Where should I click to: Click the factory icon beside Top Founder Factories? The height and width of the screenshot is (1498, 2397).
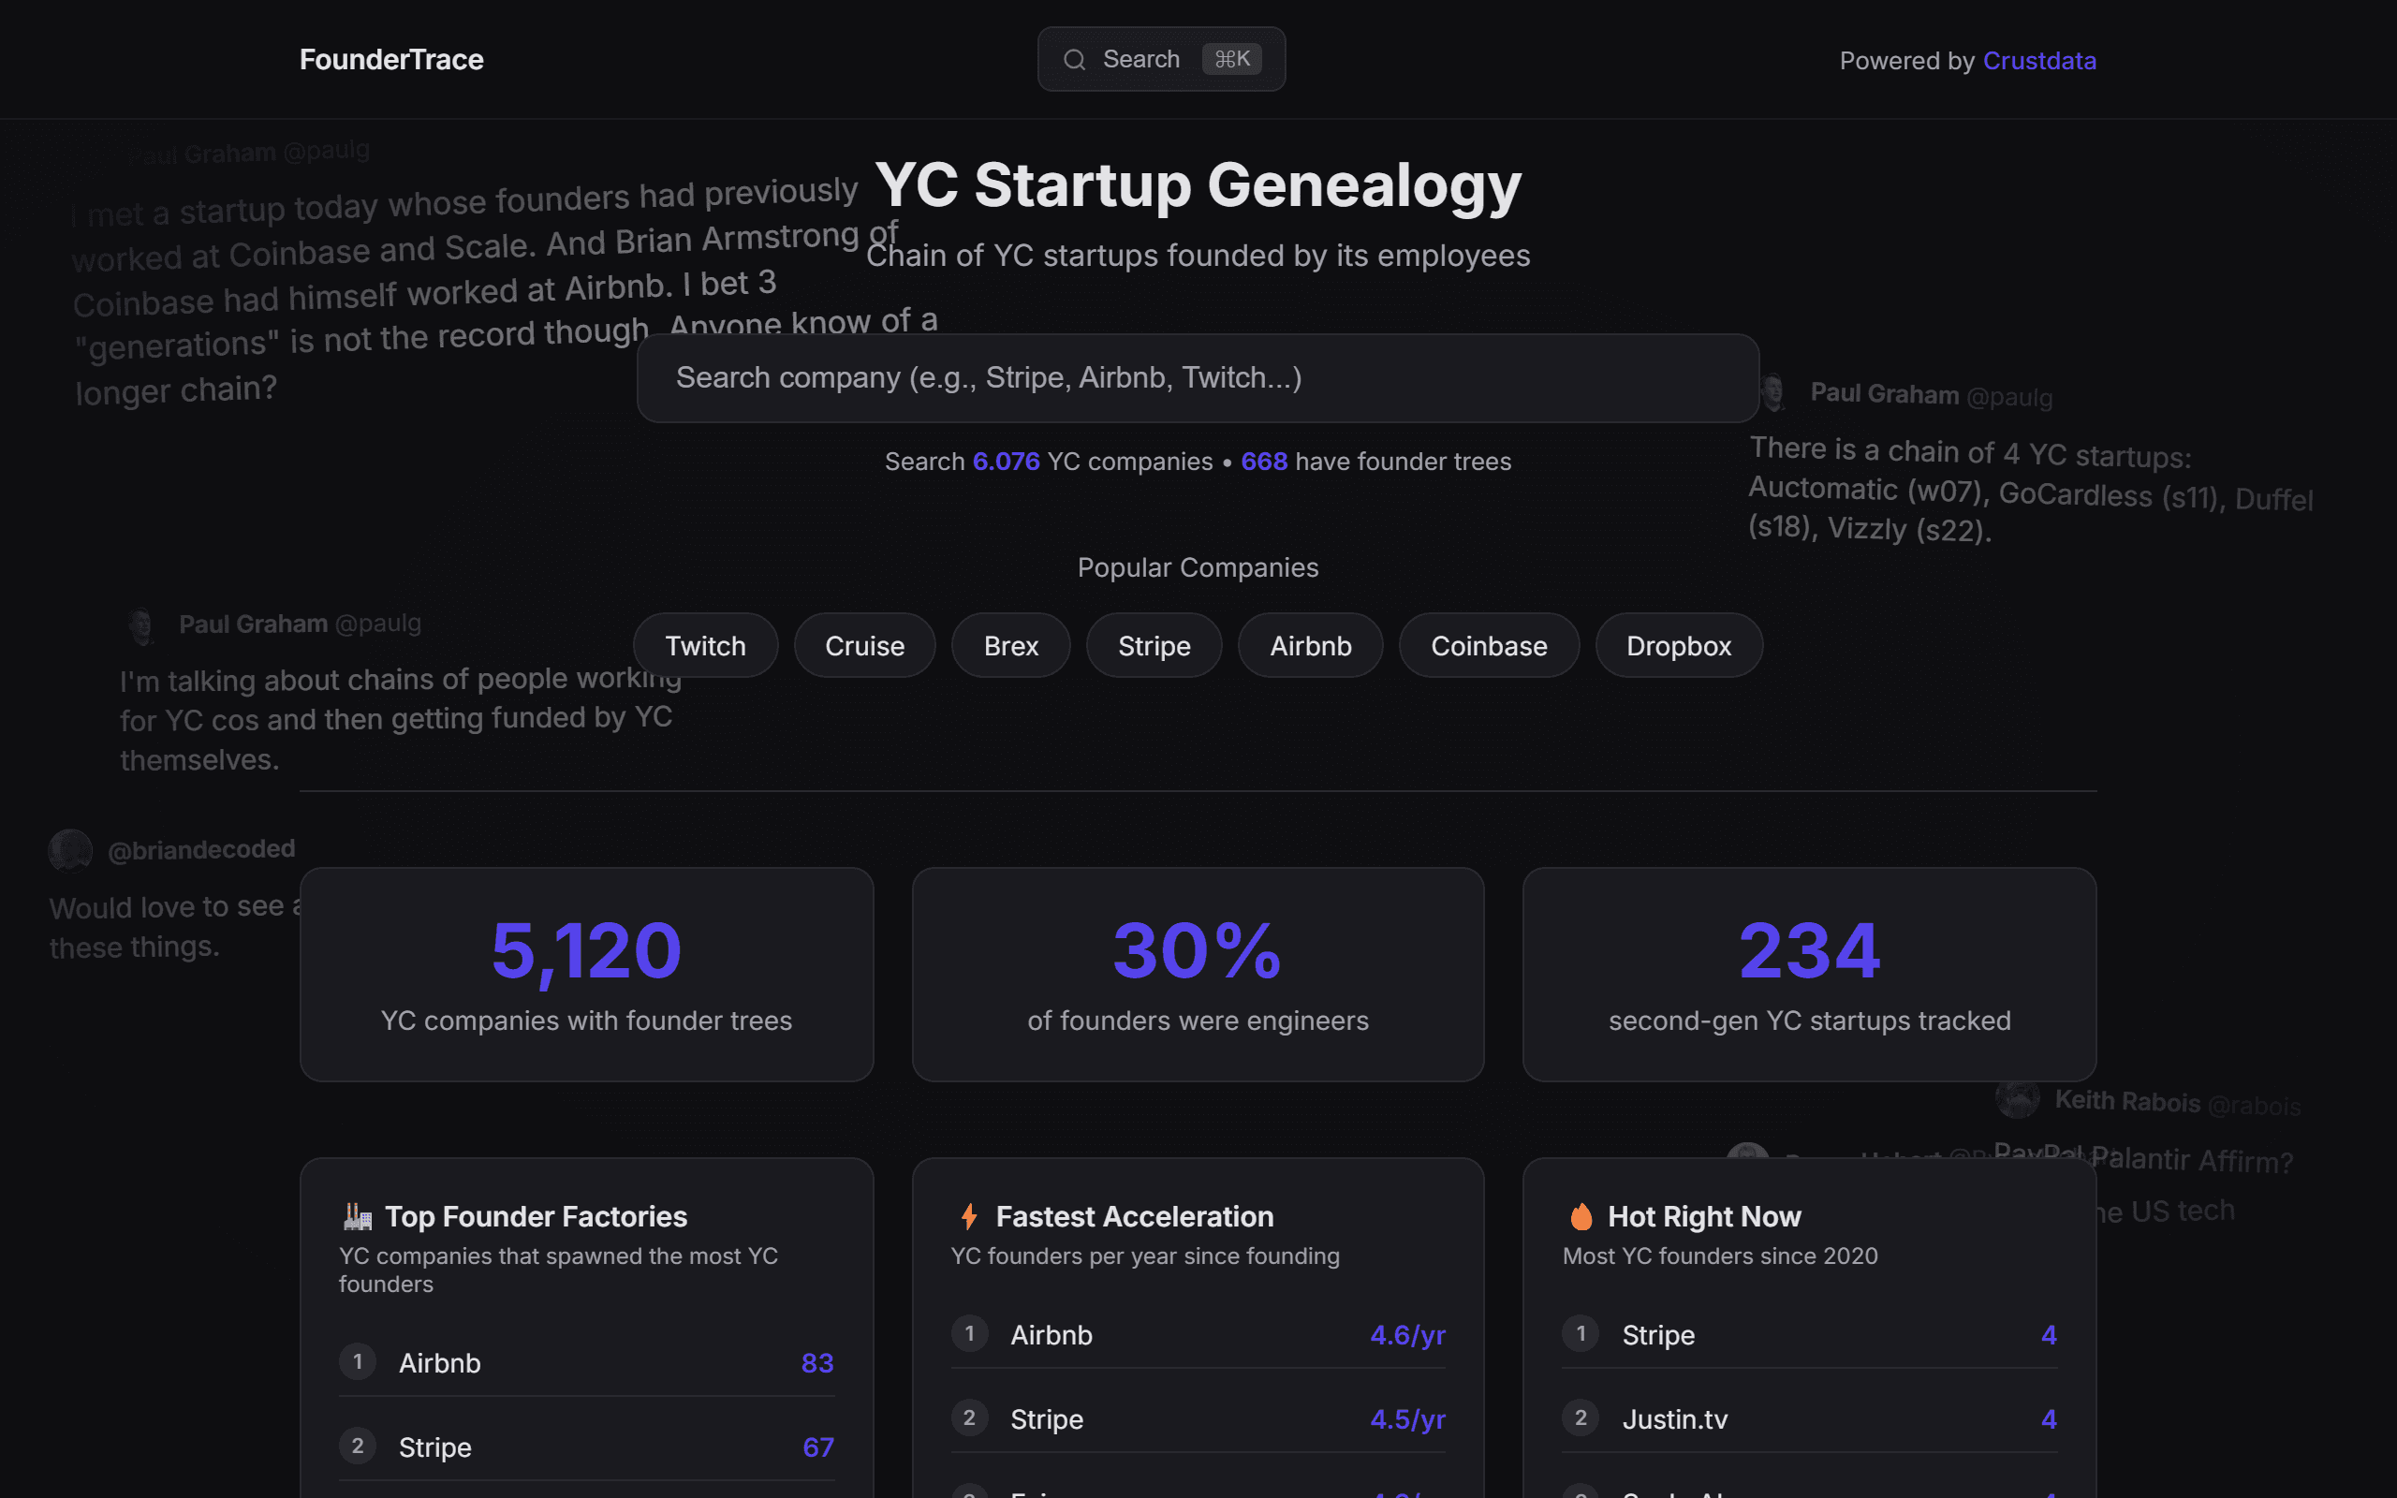coord(357,1215)
